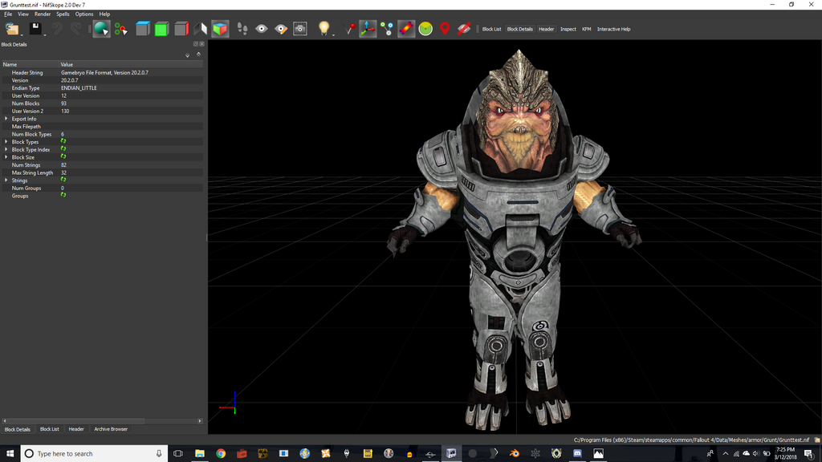
Task: Toggle perspective view multicolor cube
Action: tap(220, 29)
